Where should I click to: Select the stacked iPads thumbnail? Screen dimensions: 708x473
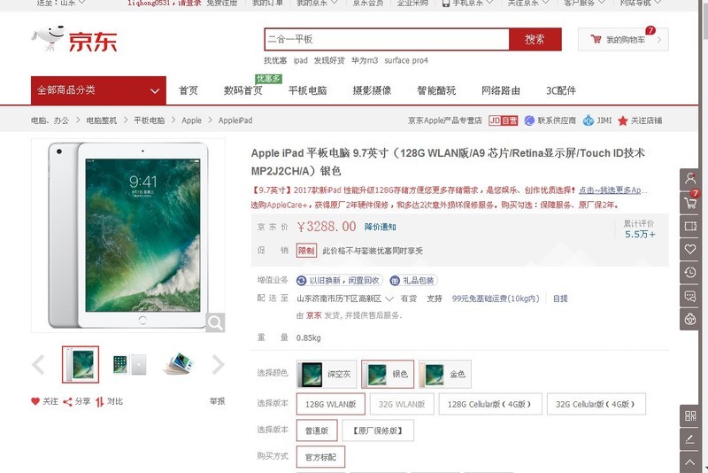[180, 364]
